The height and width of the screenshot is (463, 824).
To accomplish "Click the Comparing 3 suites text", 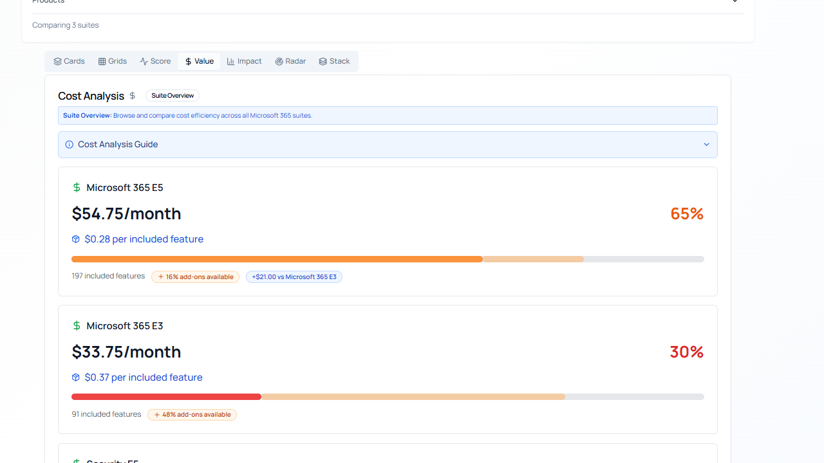I will coord(66,25).
